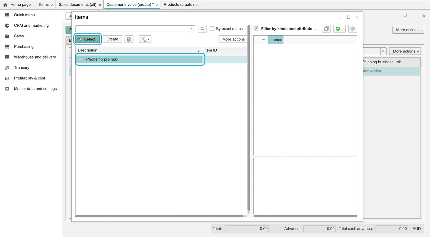Switch to Products (create) tab
This screenshot has height=237, width=430.
[179, 5]
